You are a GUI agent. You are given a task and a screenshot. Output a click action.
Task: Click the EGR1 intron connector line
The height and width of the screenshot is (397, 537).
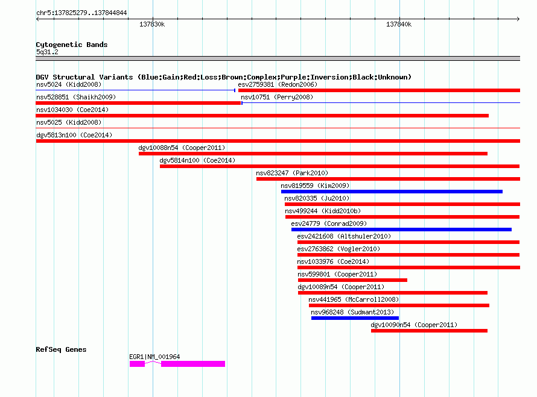(153, 363)
